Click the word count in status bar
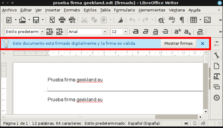 [56, 123]
